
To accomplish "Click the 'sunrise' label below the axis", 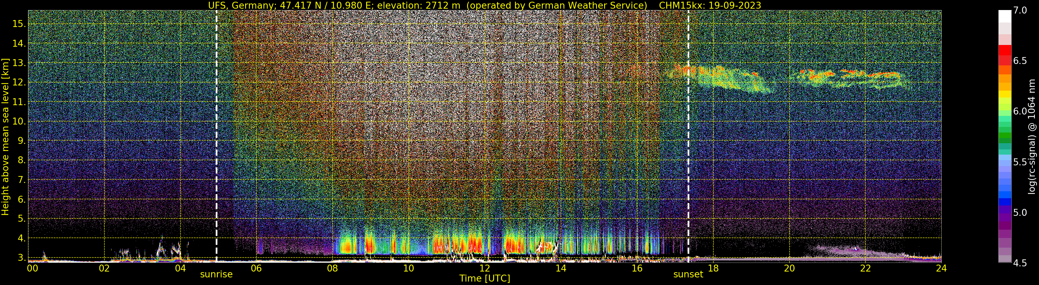I will [x=217, y=275].
